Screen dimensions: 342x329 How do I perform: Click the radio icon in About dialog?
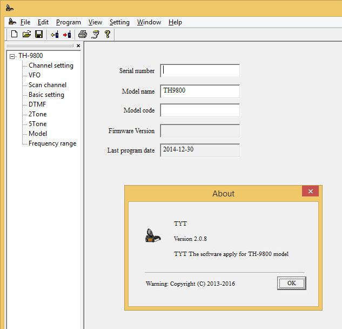point(153,235)
